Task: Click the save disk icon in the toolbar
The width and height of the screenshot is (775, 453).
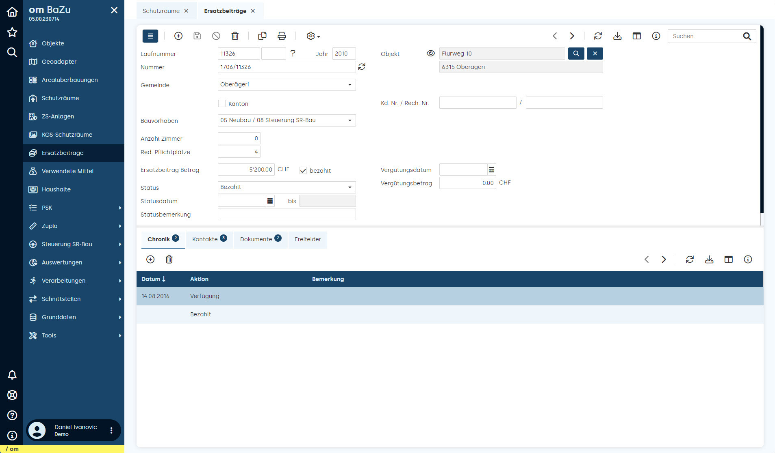Action: coord(197,36)
